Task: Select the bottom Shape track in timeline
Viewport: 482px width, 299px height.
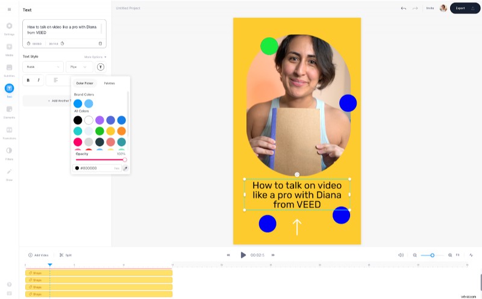Action: click(x=99, y=294)
